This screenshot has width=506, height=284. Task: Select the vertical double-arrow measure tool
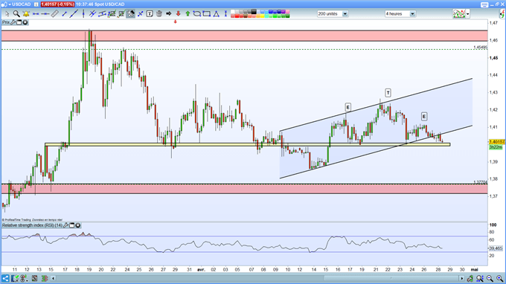225,13
